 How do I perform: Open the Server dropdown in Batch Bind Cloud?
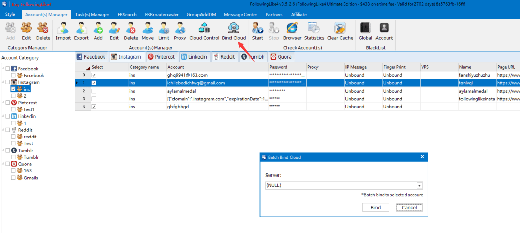[x=420, y=186]
